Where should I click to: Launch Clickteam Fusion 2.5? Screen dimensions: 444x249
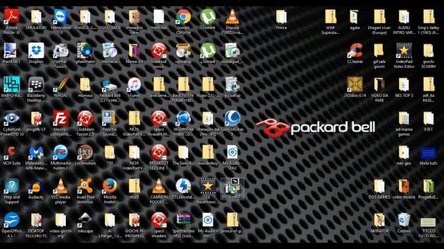(85, 118)
